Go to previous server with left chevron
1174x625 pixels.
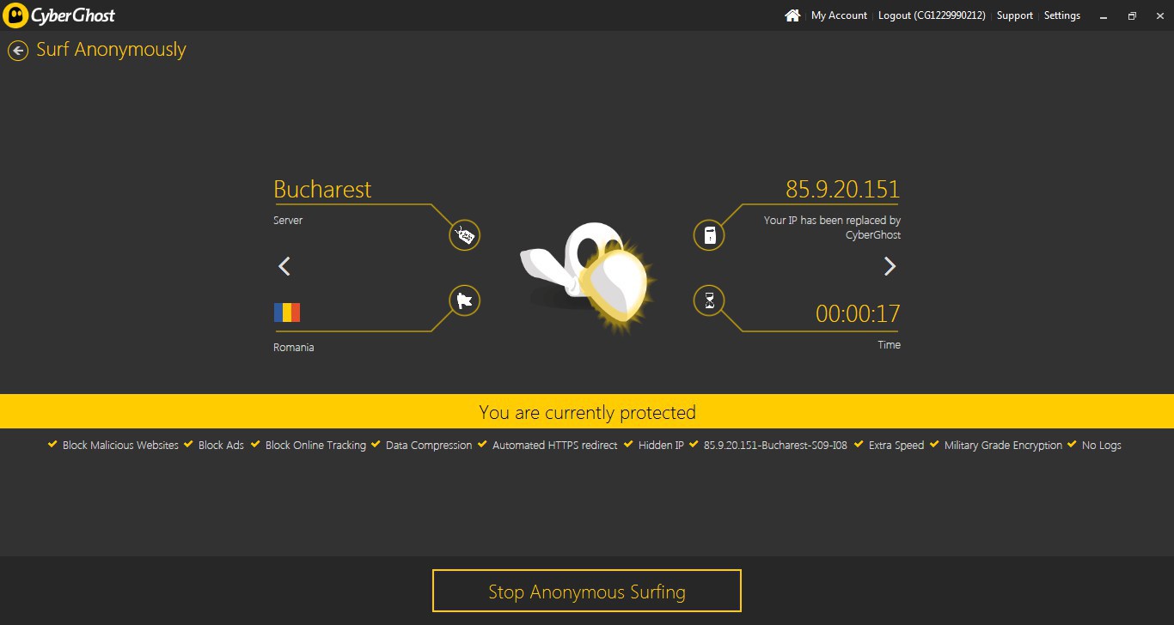click(x=284, y=266)
